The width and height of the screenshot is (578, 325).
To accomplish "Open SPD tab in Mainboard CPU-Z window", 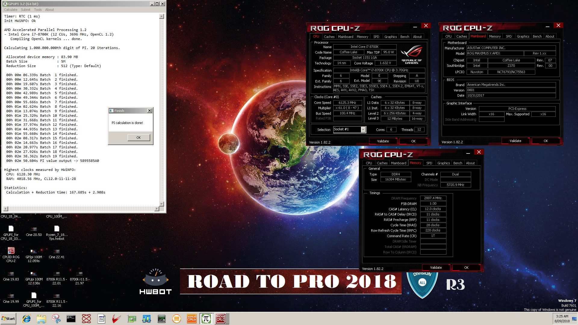I will [508, 36].
